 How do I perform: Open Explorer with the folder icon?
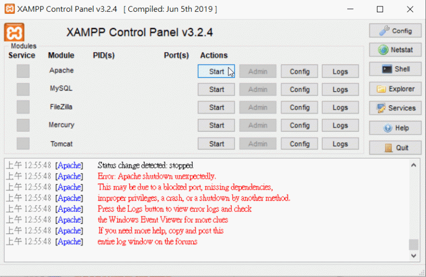tap(395, 89)
